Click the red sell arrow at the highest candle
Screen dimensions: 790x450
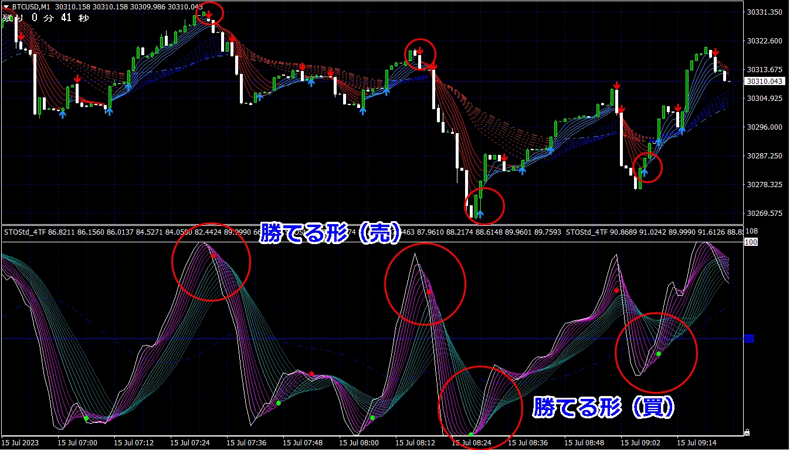[209, 12]
